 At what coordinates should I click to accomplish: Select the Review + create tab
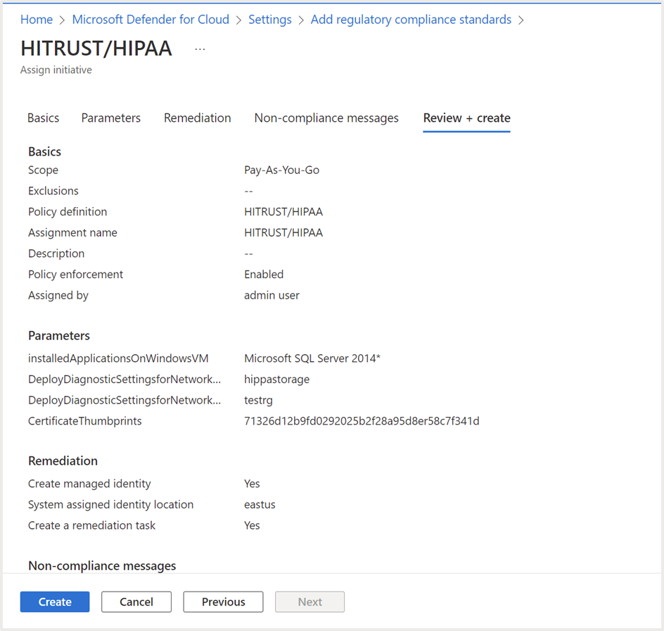click(466, 118)
